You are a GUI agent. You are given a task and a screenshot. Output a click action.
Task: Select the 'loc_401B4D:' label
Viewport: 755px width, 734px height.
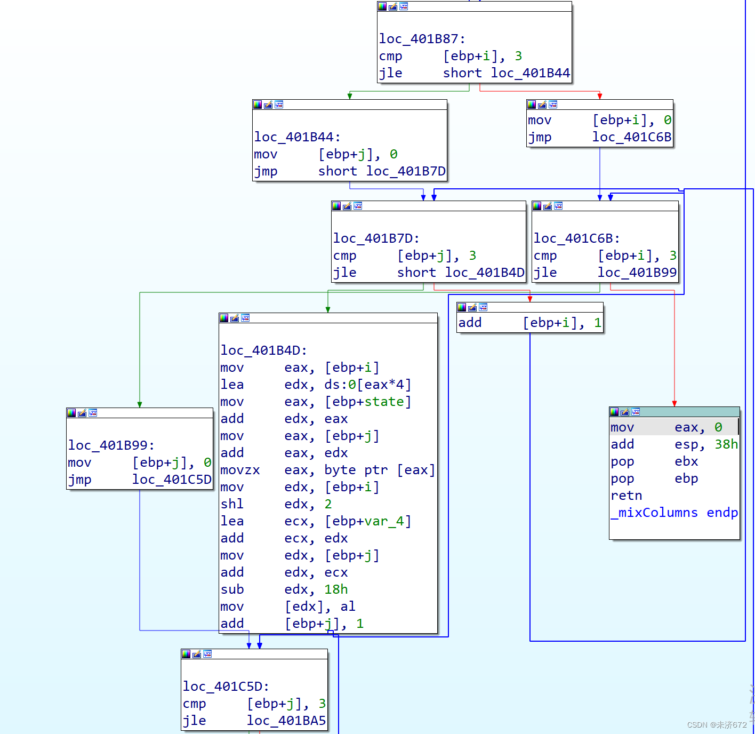tap(264, 350)
